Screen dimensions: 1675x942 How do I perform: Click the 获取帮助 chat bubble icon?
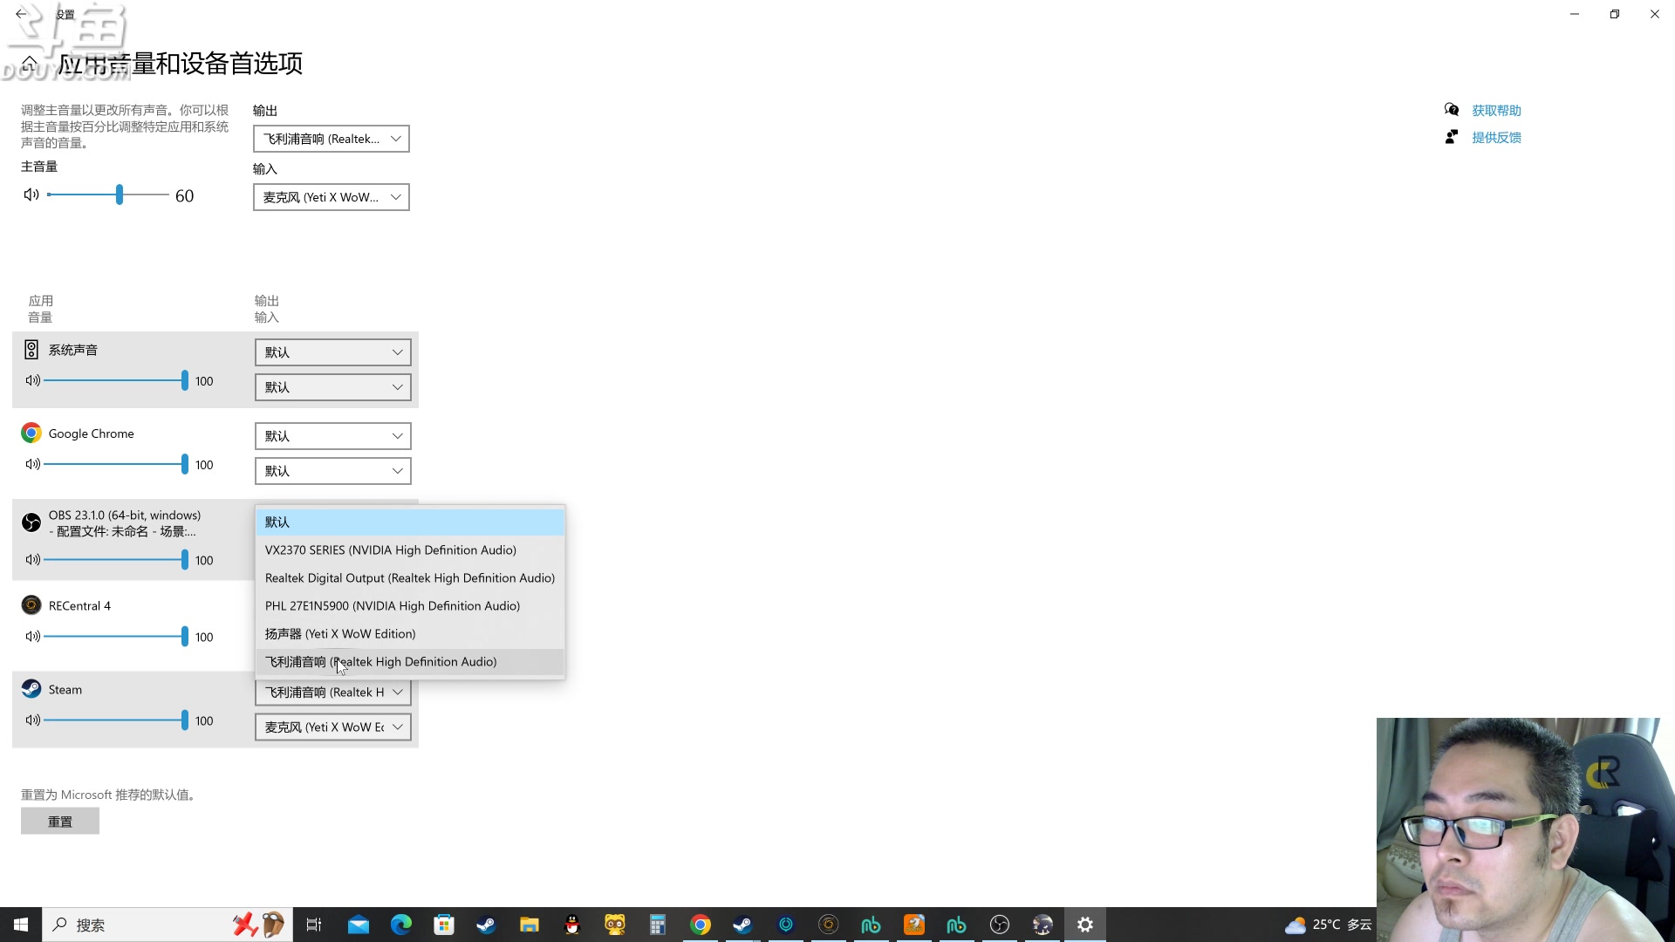pyautogui.click(x=1452, y=110)
